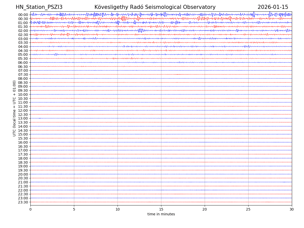Select the 21:30 row label
This screenshot has height=228, width=304.
coord(23,186)
